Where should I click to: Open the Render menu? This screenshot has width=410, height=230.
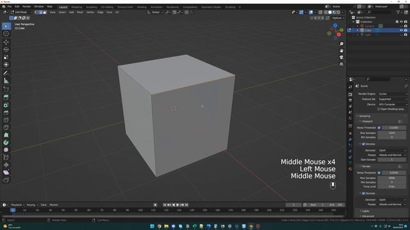[x=26, y=6]
